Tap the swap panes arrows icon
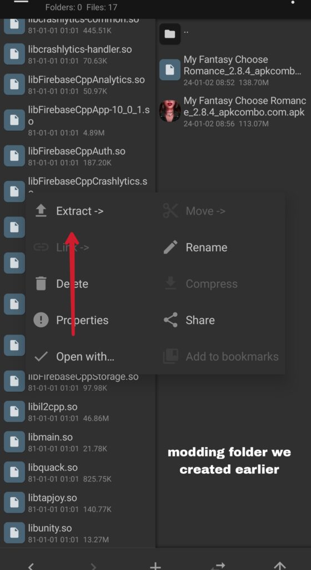 tap(218, 566)
